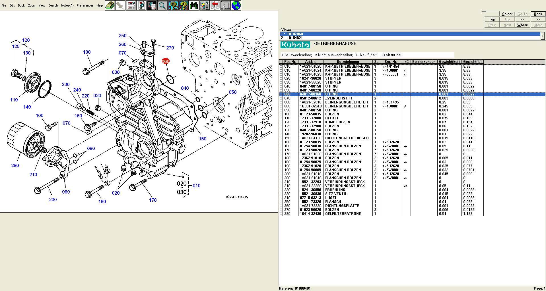Check the box for 280 OELFILTERPATRONE row
The image size is (546, 291).
281,214
